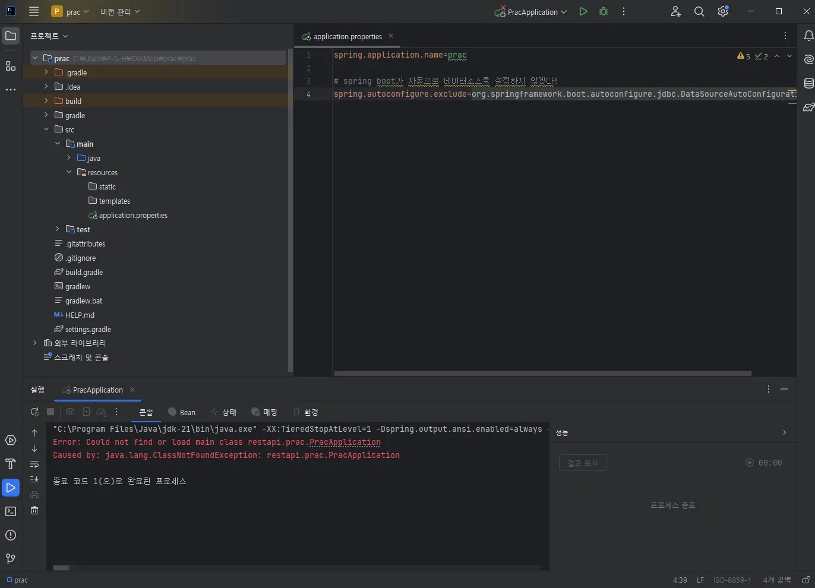The height and width of the screenshot is (588, 815).
Task: Expand the test folder
Action: pos(58,229)
